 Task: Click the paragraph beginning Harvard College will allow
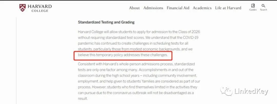click(x=139, y=43)
